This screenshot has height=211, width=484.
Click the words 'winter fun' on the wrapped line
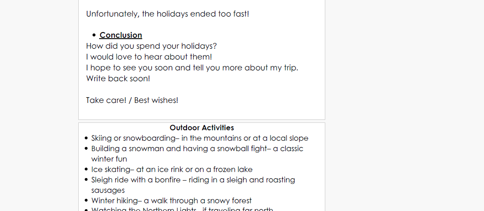[x=109, y=159]
